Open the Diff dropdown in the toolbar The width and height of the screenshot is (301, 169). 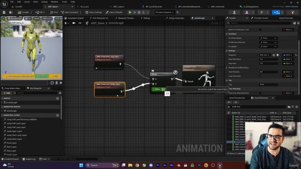coord(40,12)
